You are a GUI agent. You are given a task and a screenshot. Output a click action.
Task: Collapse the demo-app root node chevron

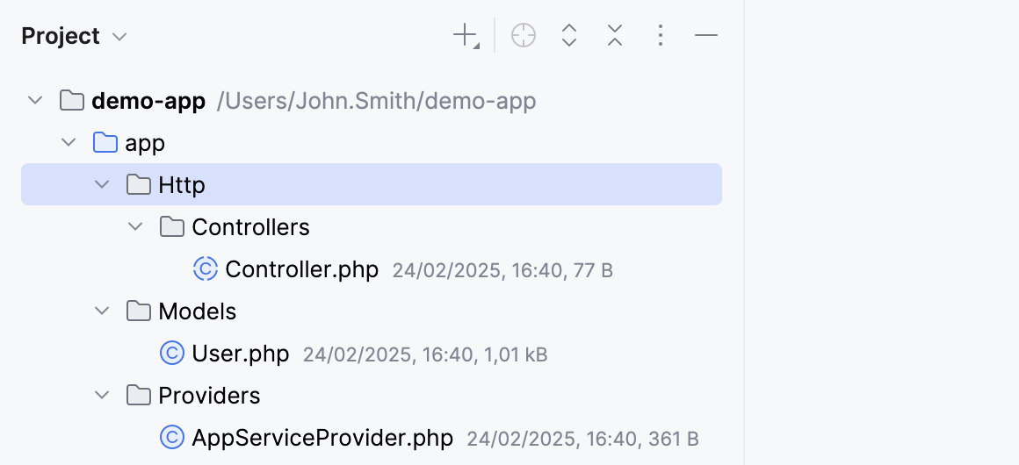coord(35,101)
